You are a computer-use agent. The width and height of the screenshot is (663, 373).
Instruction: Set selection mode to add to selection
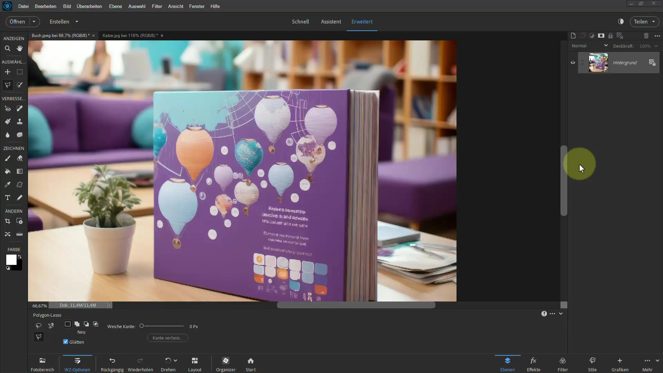coord(77,324)
